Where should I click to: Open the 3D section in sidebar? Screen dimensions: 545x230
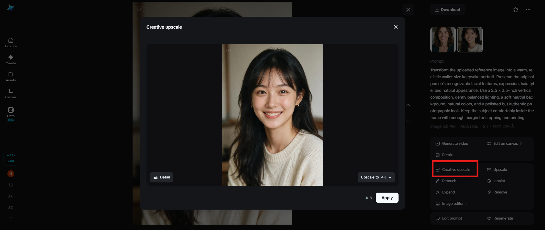click(11, 208)
